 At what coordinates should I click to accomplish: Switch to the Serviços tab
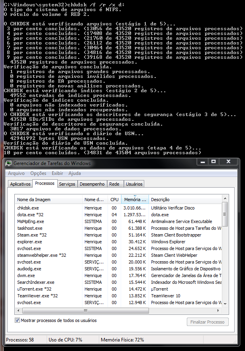click(x=67, y=184)
